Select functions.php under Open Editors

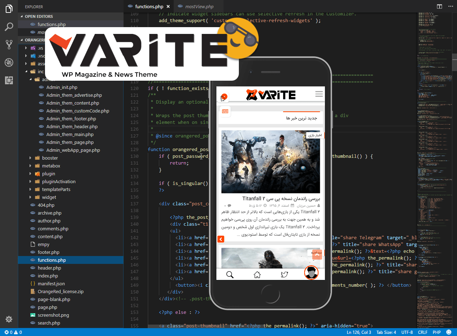click(x=71, y=24)
